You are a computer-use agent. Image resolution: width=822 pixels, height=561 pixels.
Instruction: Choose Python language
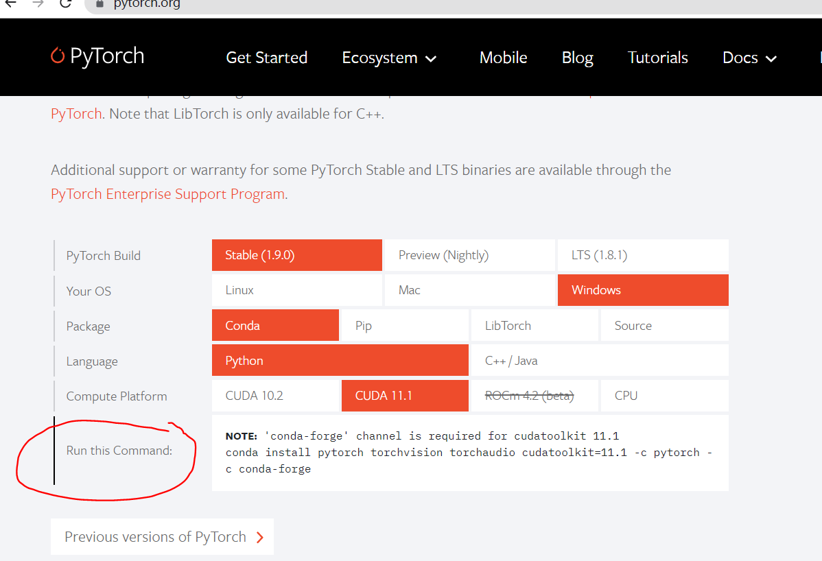click(340, 360)
